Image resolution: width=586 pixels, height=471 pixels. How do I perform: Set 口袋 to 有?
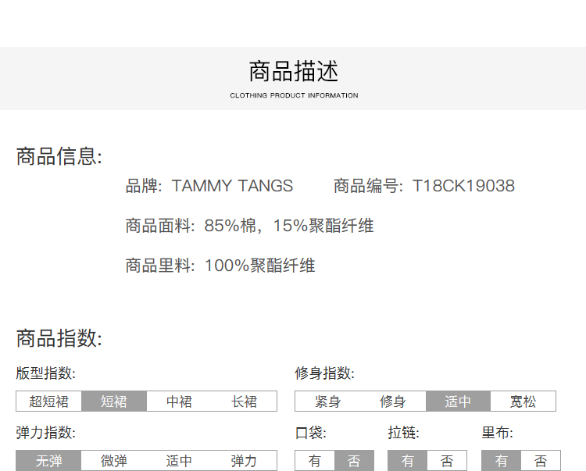pos(315,461)
